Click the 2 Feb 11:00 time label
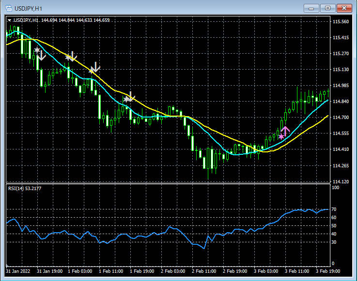Image resolution: width=358 pixels, height=281 pixels. pos(204,271)
